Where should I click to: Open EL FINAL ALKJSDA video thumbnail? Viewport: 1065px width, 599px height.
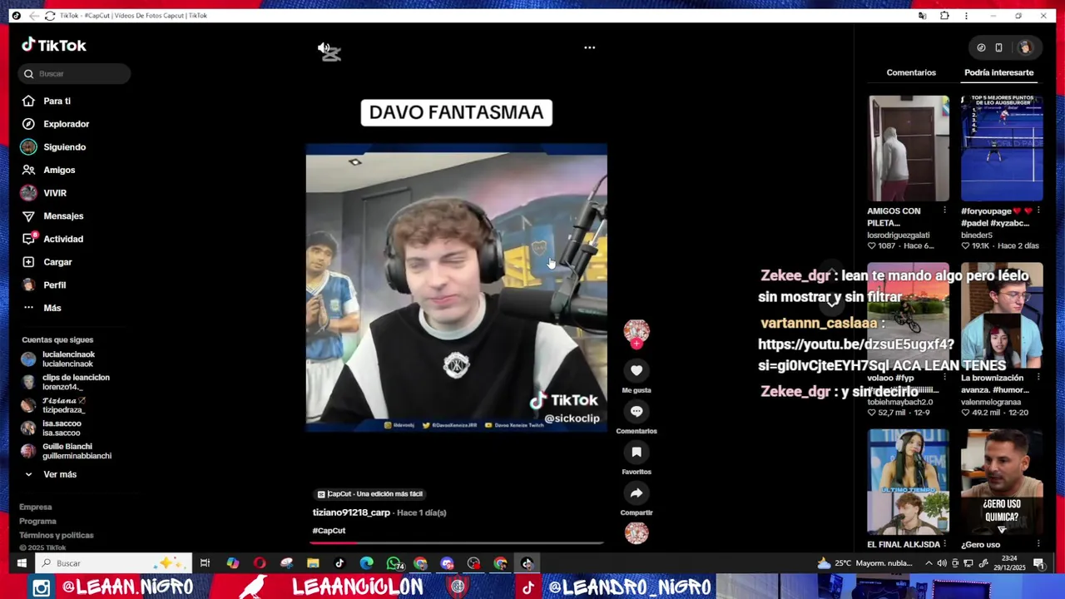[x=909, y=482]
